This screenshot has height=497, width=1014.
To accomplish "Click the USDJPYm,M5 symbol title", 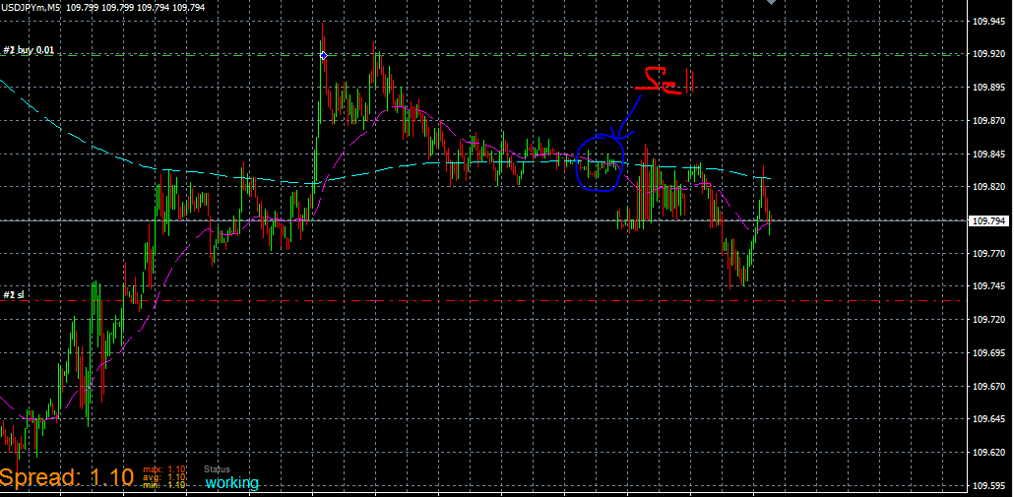I will click(x=31, y=6).
